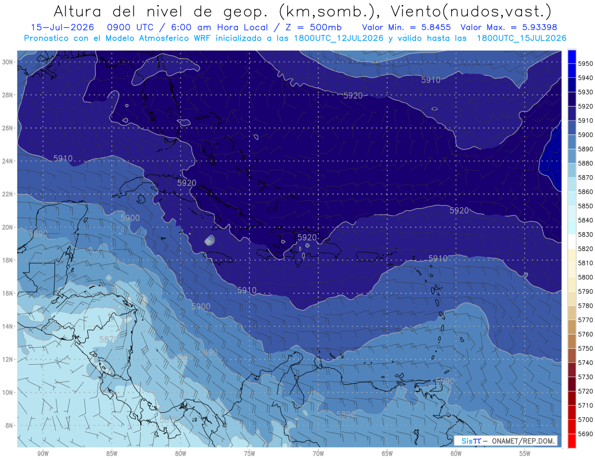Click 'Valor Max. = 5.93398' text
The height and width of the screenshot is (460, 595).
(510, 27)
